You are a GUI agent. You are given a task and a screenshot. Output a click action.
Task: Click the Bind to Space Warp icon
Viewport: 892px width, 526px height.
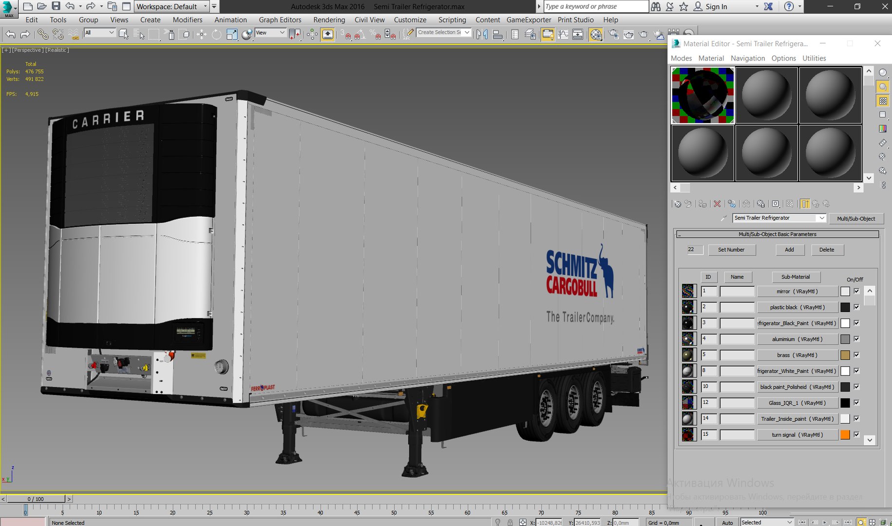point(74,34)
